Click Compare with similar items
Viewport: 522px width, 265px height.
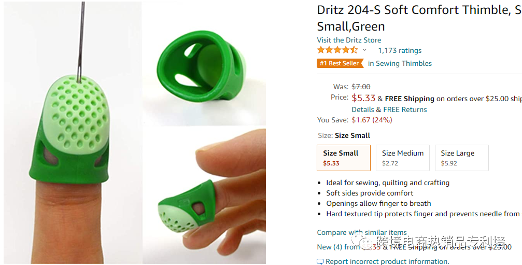(362, 232)
